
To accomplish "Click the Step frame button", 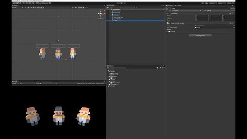I will tap(124, 3).
